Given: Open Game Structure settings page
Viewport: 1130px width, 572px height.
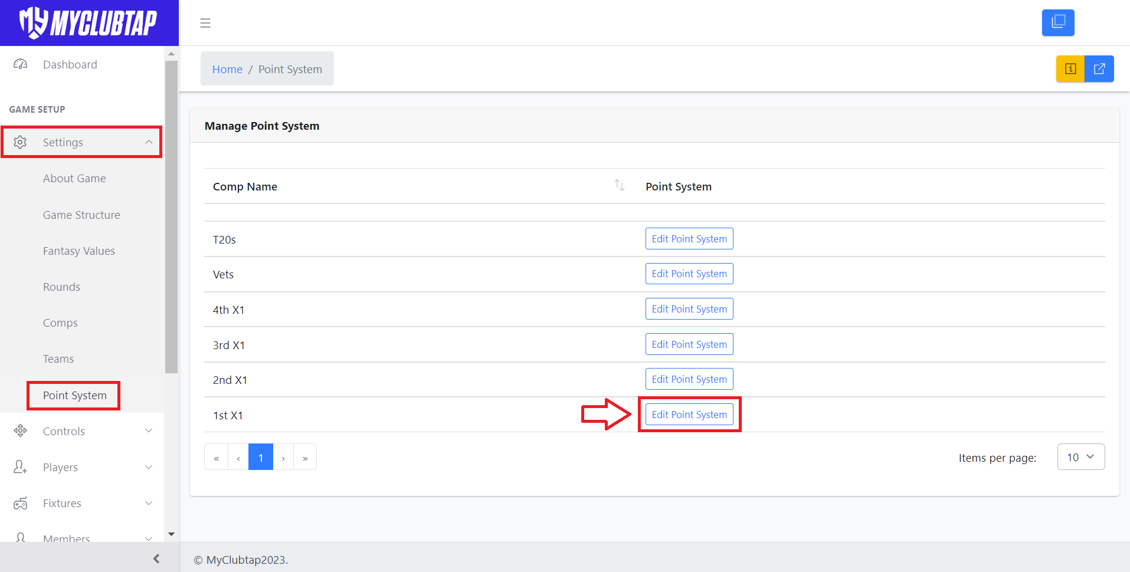Looking at the screenshot, I should [81, 215].
